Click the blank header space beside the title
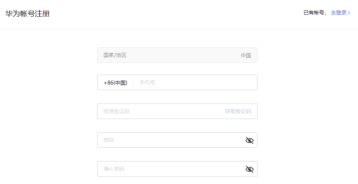 167,14
